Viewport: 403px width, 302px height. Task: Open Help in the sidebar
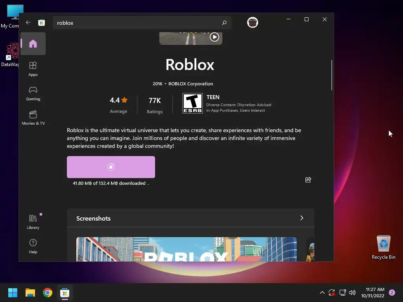click(33, 246)
